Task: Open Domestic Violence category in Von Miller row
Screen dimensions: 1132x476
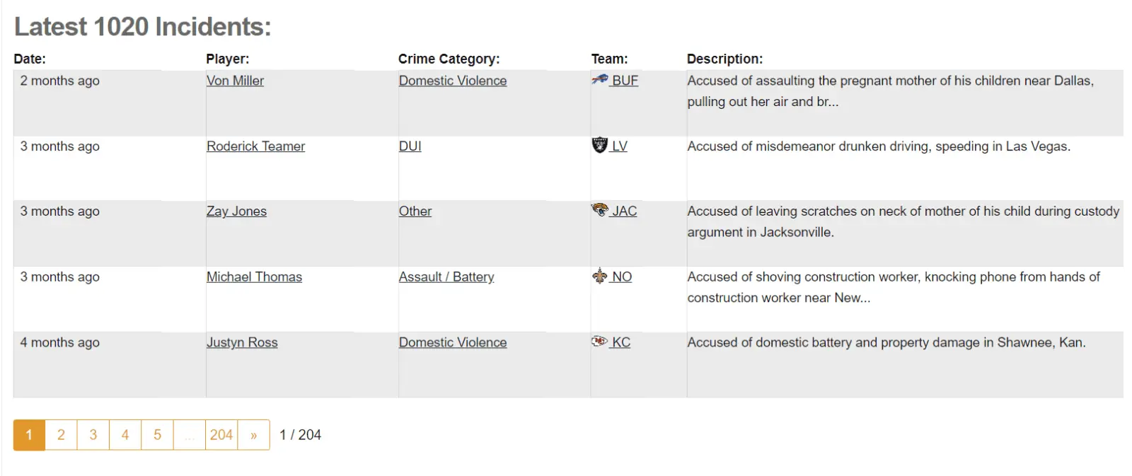Action: click(x=453, y=81)
